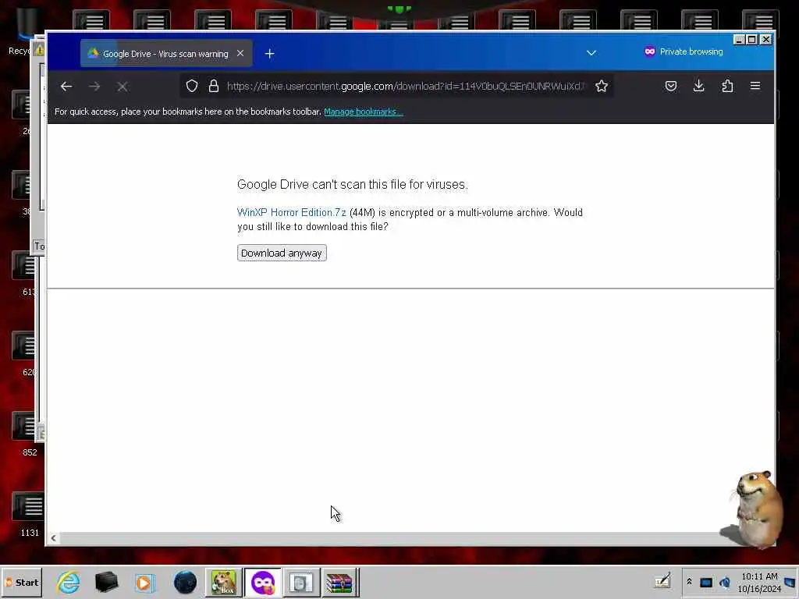Stop loading the page with the X button
The image size is (799, 599).
[x=123, y=87]
